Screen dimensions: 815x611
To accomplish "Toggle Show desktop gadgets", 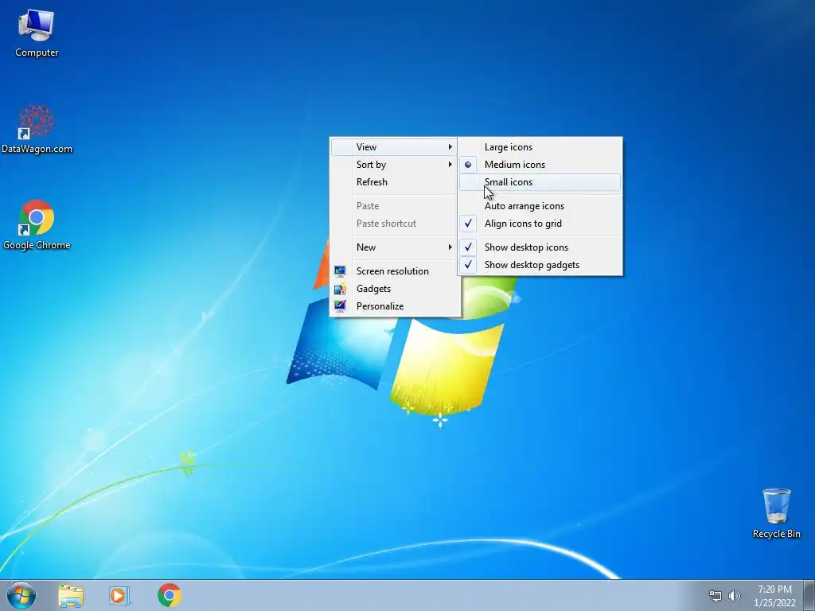I will tap(540, 265).
